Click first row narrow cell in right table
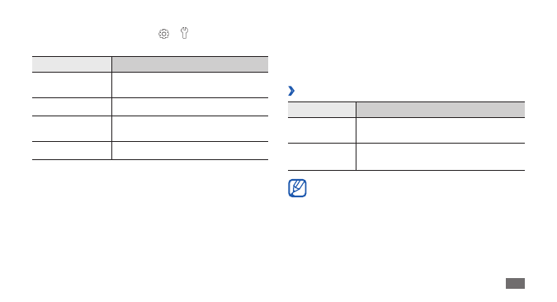Viewport: 557px width, 302px height. tap(322, 130)
